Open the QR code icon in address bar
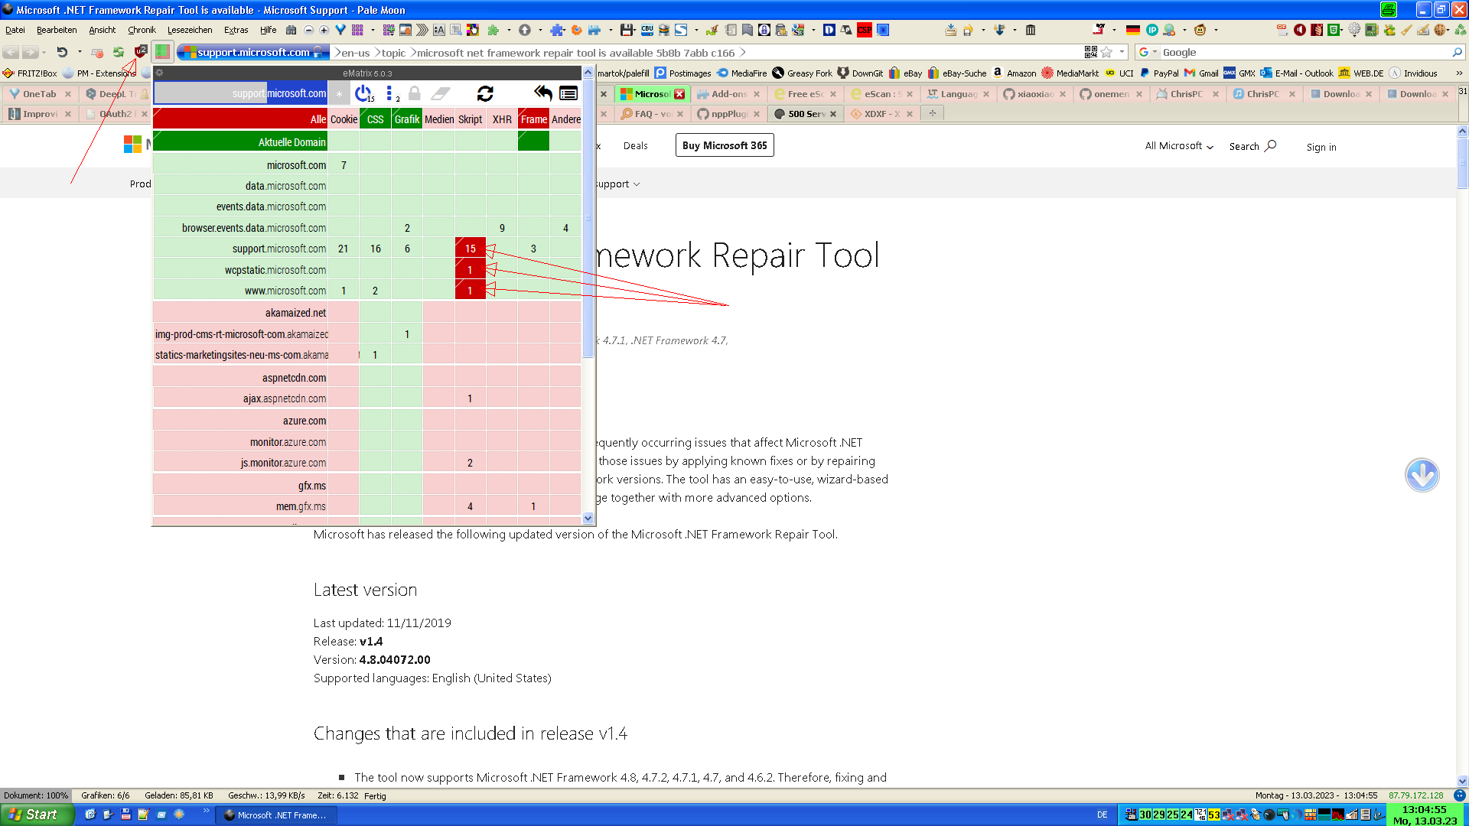 (1091, 52)
